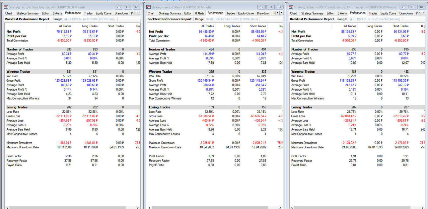
Task: Click All Trades Net Profit '56 134,93 ₽' in right window
Action: coord(348,32)
